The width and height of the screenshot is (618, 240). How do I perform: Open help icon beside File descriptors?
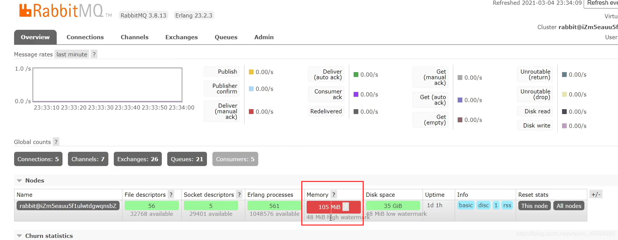coord(171,195)
